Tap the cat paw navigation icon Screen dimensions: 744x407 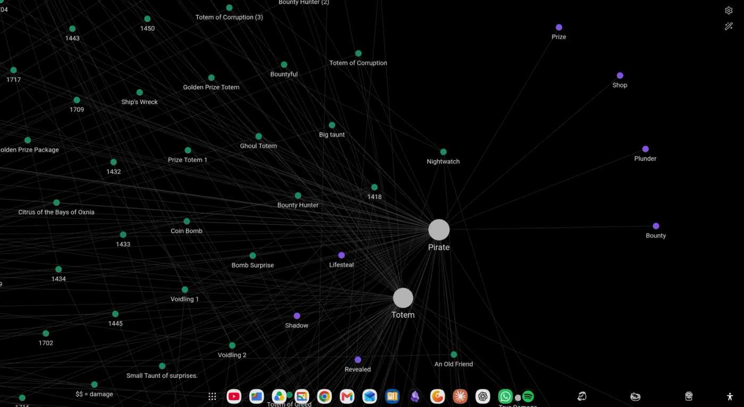(689, 396)
